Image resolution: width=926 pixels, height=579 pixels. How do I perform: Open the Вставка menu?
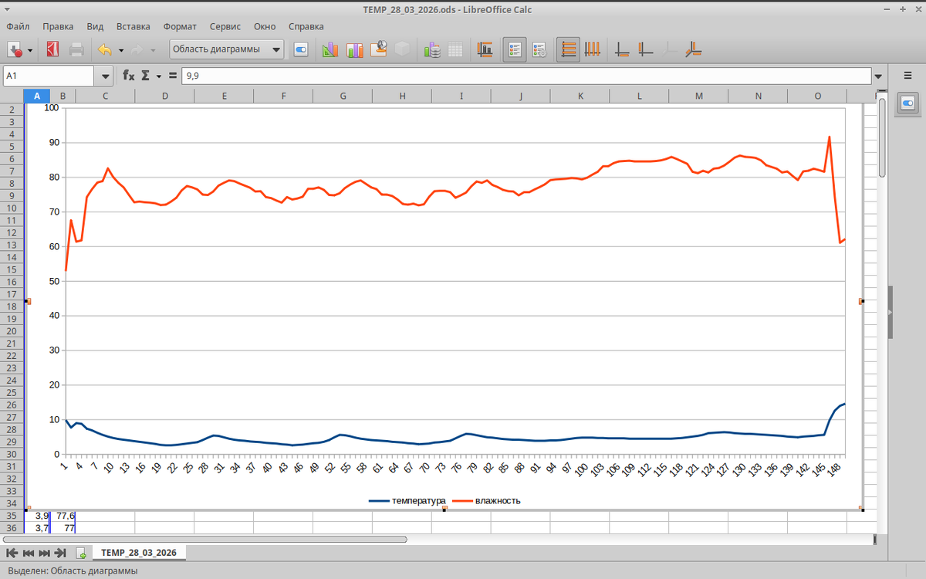click(x=133, y=26)
